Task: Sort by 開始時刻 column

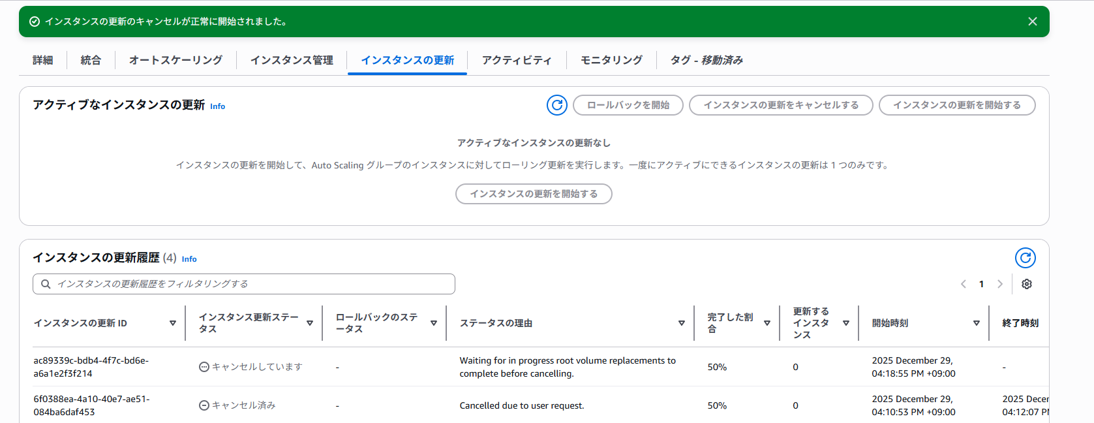Action: pos(976,323)
